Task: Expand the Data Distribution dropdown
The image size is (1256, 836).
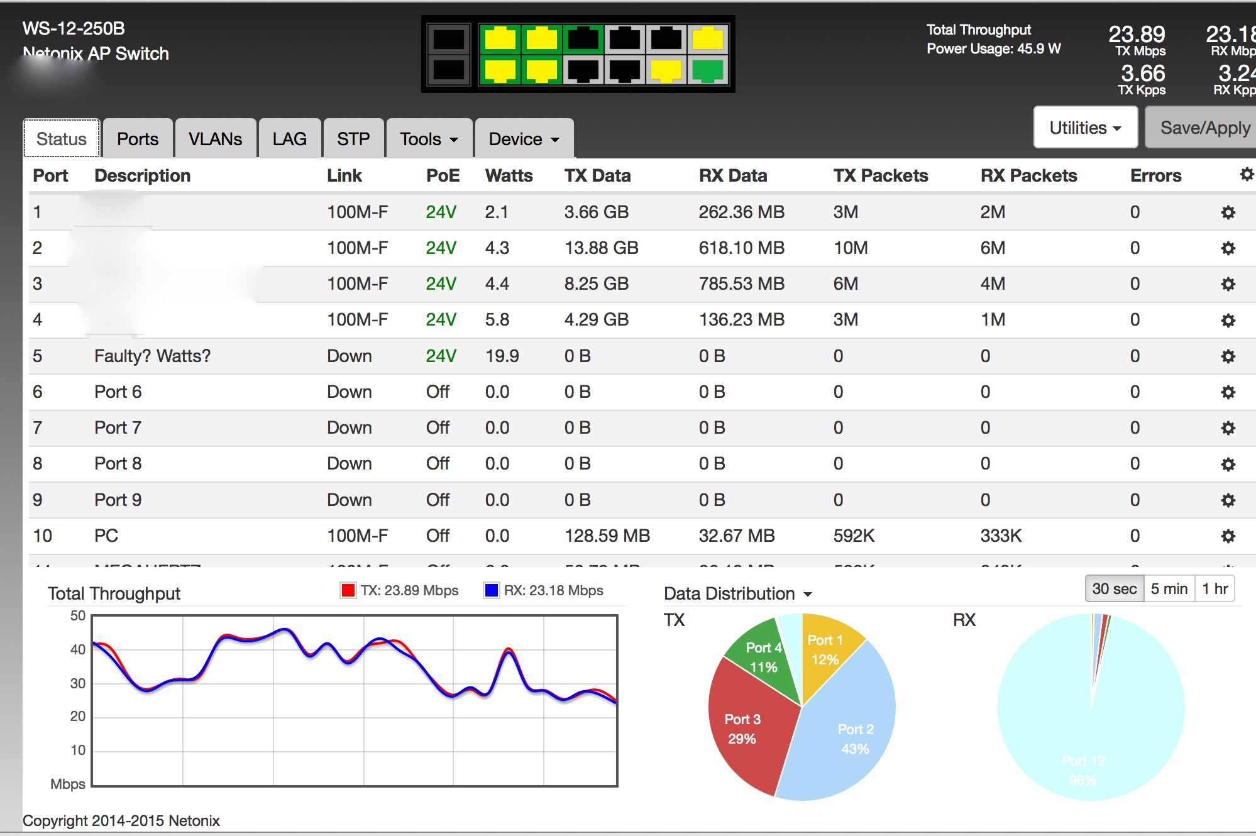Action: (738, 593)
